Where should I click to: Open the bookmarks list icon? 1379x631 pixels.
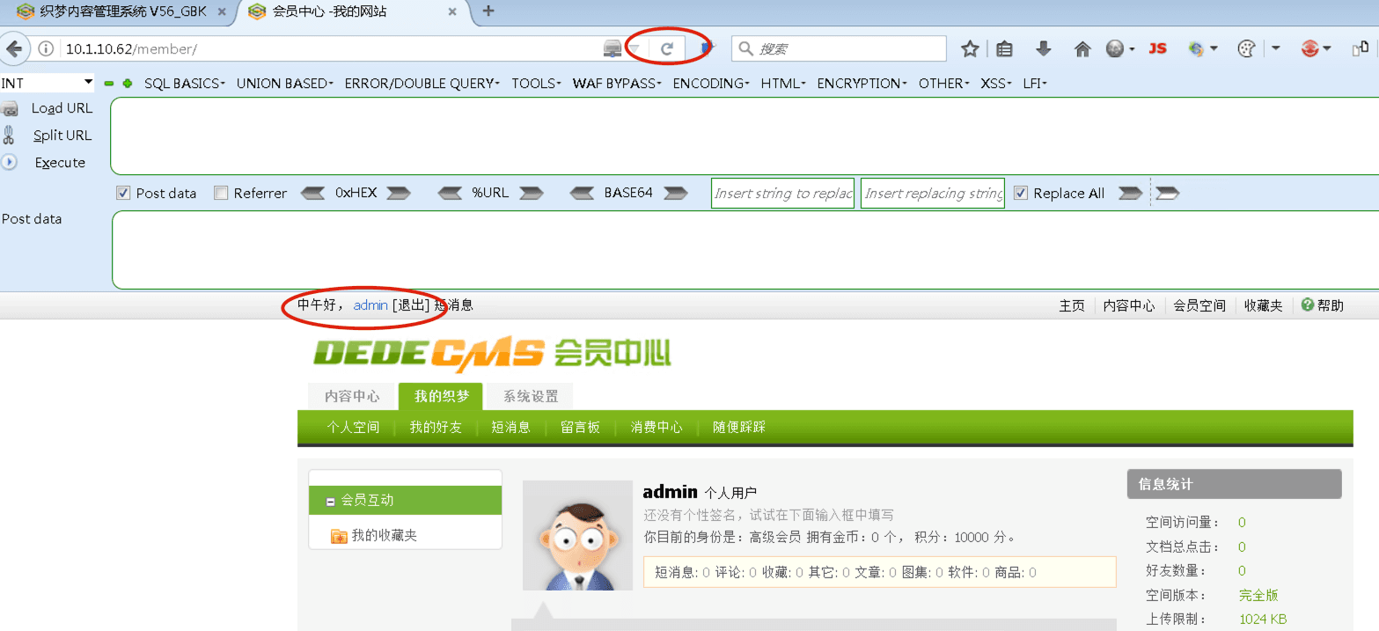[x=1005, y=49]
